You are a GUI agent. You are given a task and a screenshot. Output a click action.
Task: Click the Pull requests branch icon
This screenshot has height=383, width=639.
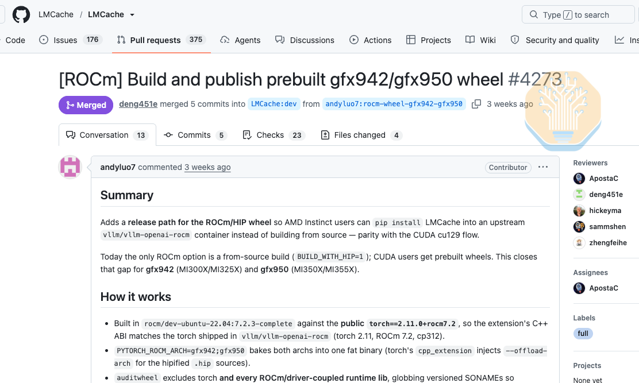(121, 40)
